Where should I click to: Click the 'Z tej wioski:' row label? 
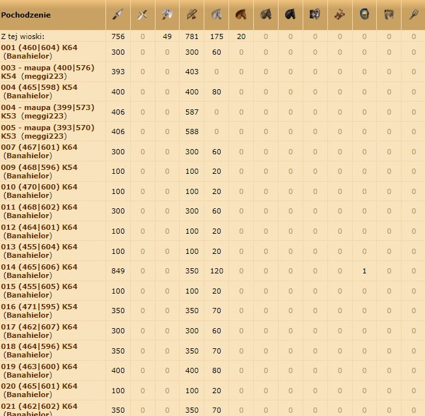[23, 36]
